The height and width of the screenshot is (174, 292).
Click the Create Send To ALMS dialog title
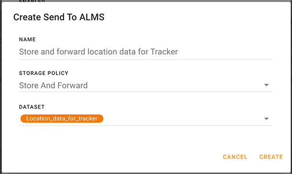[59, 17]
